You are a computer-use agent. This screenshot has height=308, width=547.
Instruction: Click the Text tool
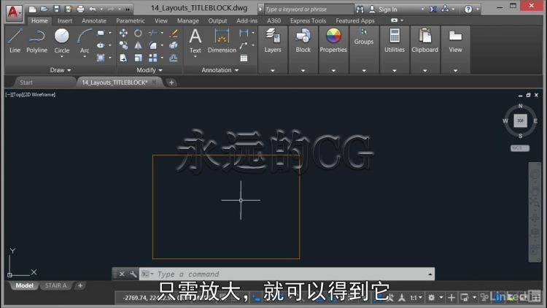tap(195, 41)
